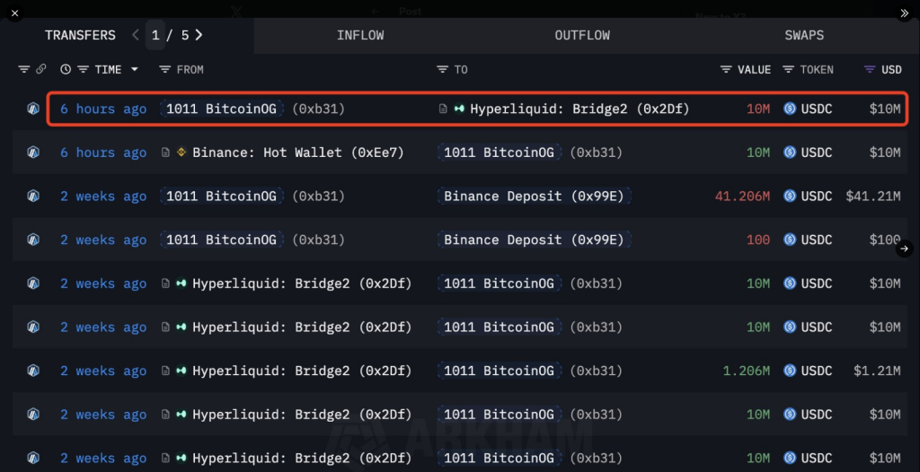Click the Binance logo in the Hot Wallet row
Screen dimensions: 920x472
(181, 153)
